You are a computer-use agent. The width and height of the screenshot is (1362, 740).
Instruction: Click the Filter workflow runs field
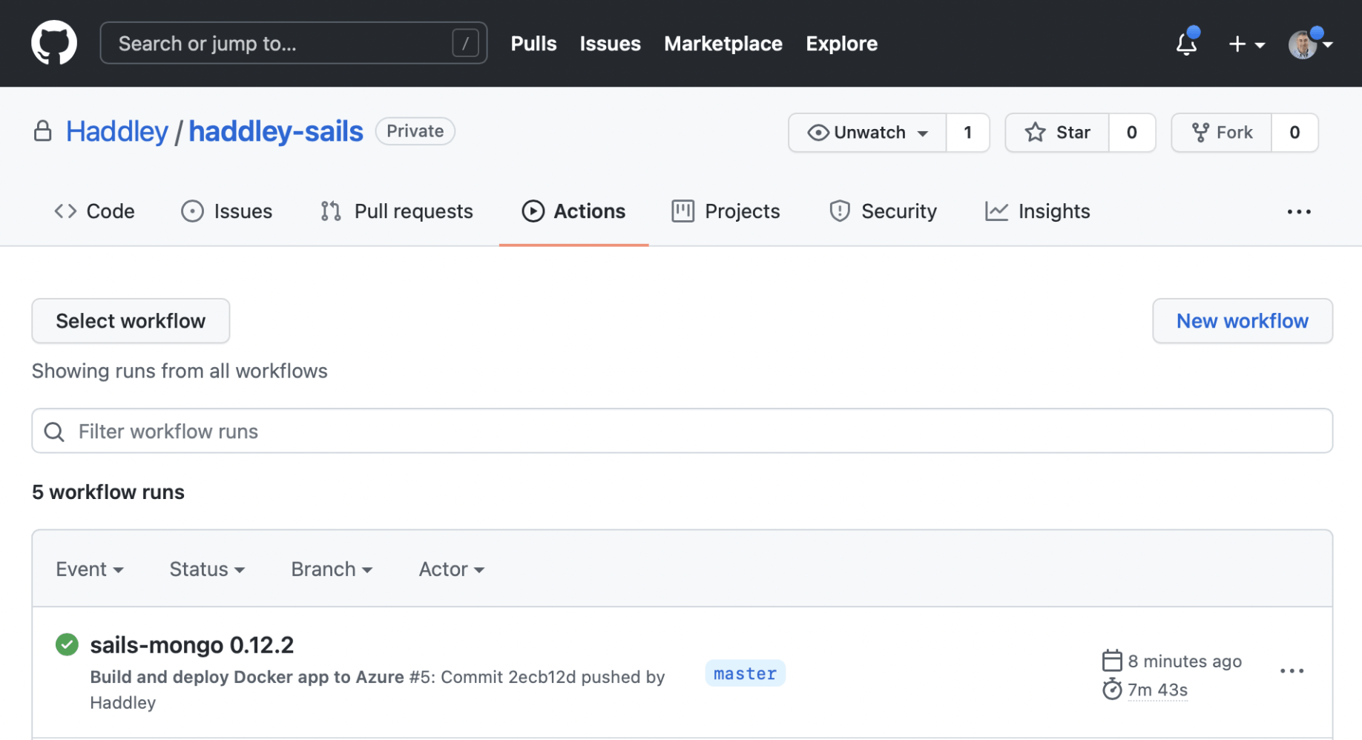pos(682,432)
